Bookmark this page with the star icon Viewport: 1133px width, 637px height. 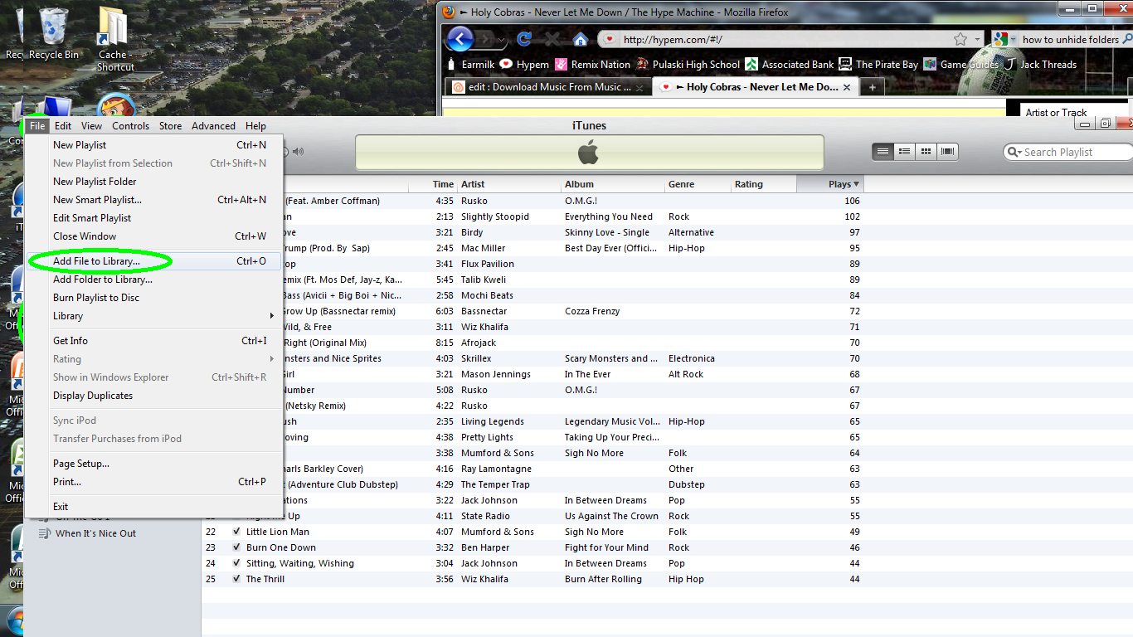960,39
